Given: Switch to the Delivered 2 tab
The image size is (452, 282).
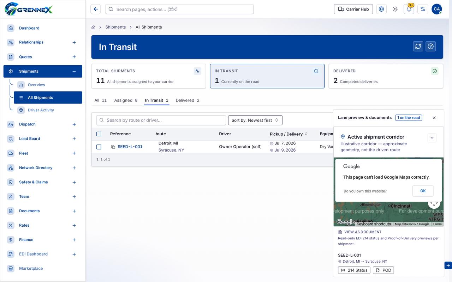Looking at the screenshot, I should pos(188,100).
